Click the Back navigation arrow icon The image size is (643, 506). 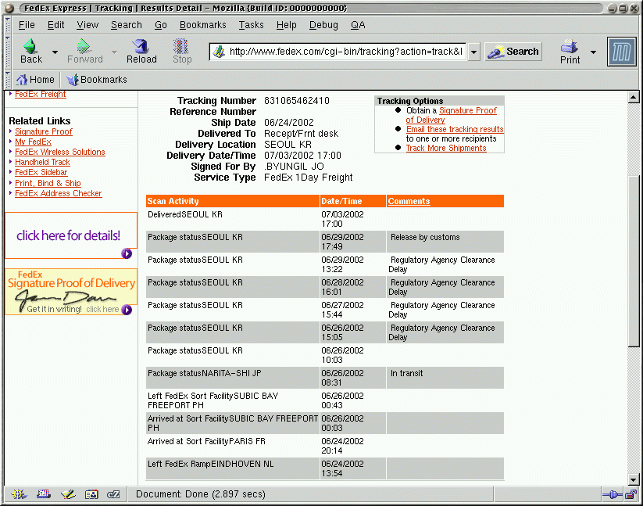(x=30, y=46)
